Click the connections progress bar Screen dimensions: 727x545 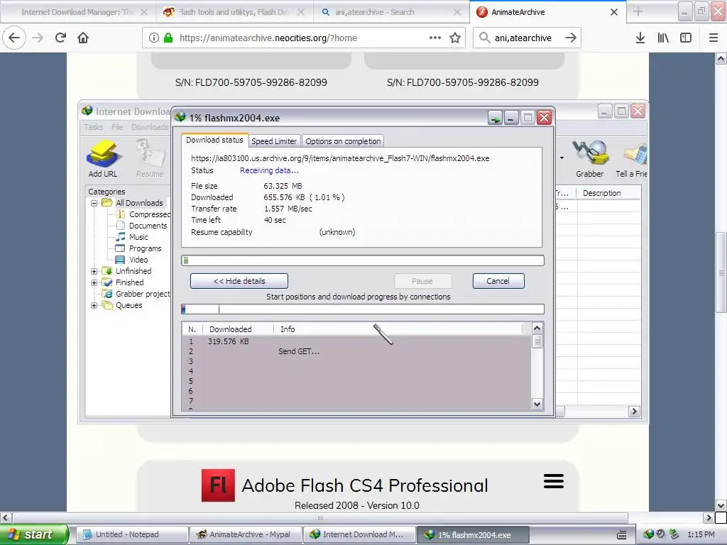point(363,309)
